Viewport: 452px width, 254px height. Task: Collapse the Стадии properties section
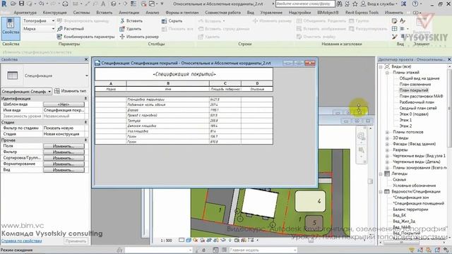pyautogui.click(x=85, y=122)
